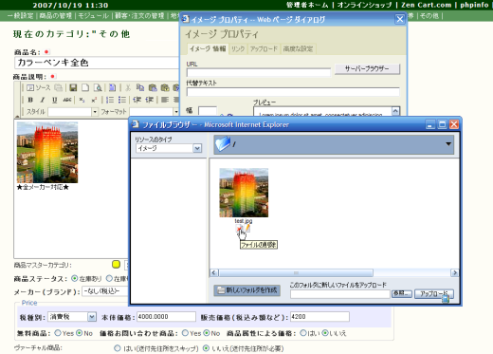The image size is (493, 354).
Task: Select the test.jpg thumbnail in file browser
Action: tap(244, 193)
